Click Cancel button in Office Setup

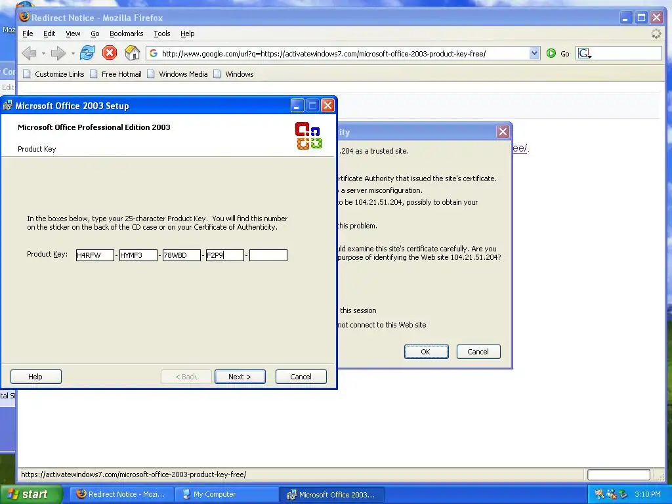[301, 377]
